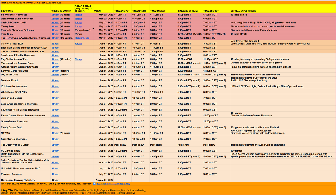Select the WHEN column header
The image size is (336, 195).
(104, 9)
